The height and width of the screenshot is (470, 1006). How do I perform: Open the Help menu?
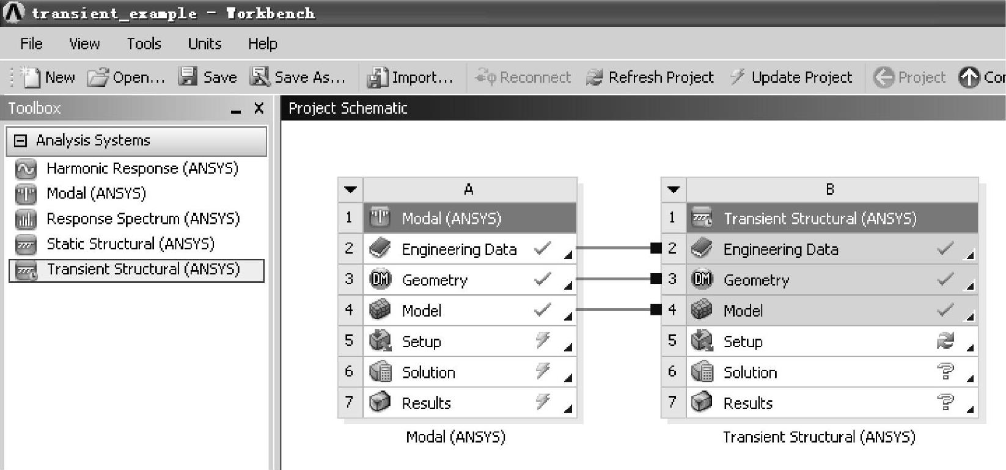[x=263, y=44]
